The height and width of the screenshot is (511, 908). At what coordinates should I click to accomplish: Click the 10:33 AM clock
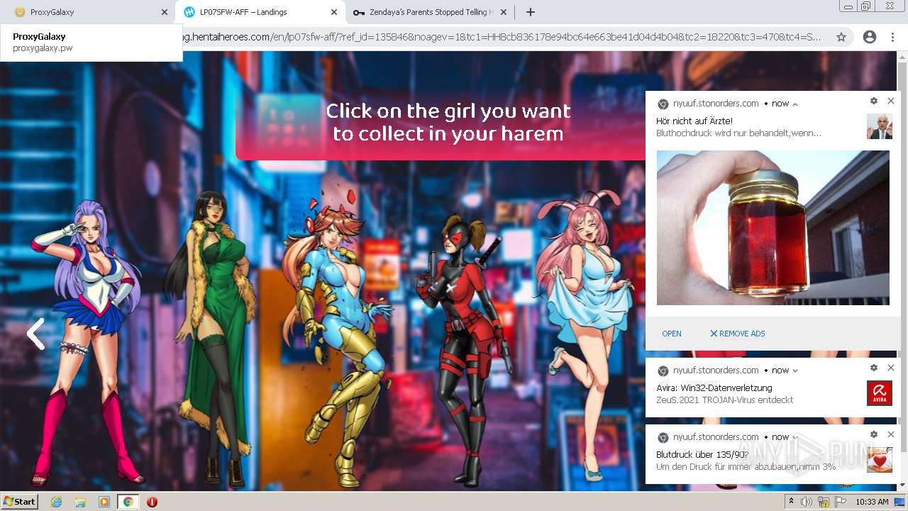[872, 502]
